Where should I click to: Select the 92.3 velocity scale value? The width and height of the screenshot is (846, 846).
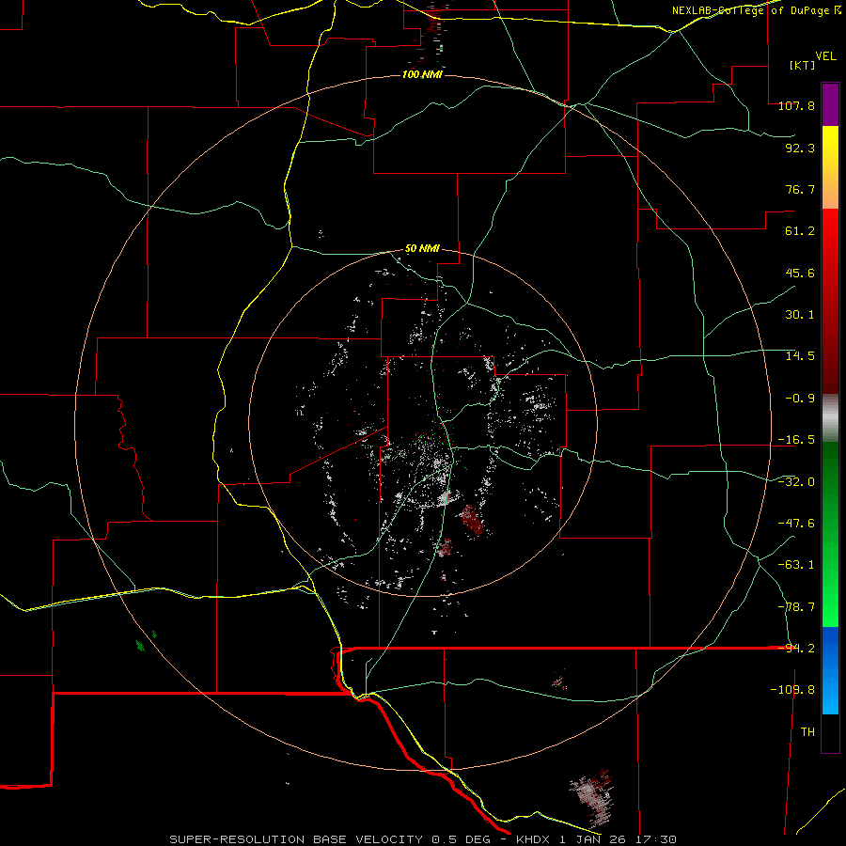(x=800, y=148)
